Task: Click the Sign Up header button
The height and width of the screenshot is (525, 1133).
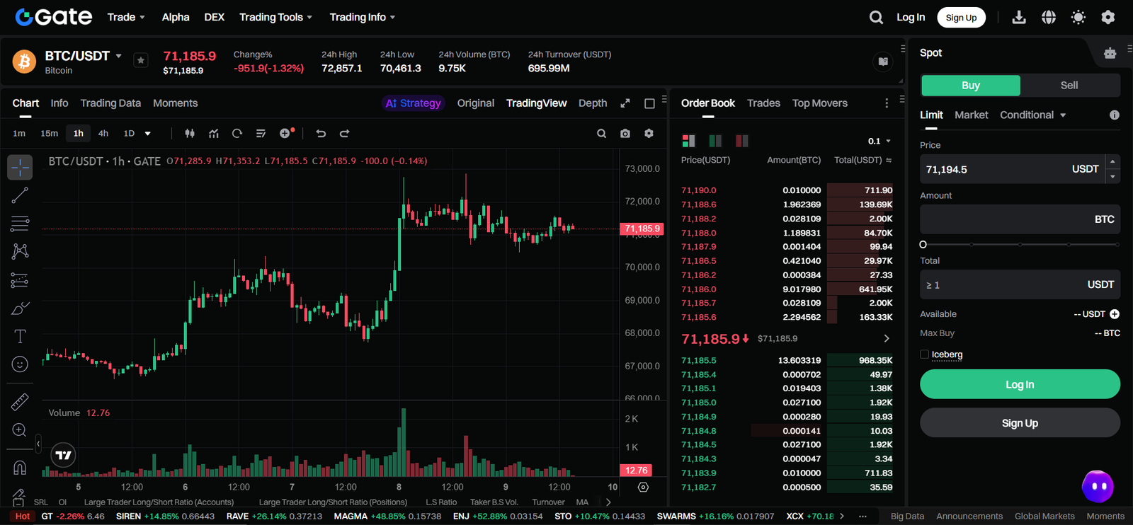Action: [x=961, y=18]
